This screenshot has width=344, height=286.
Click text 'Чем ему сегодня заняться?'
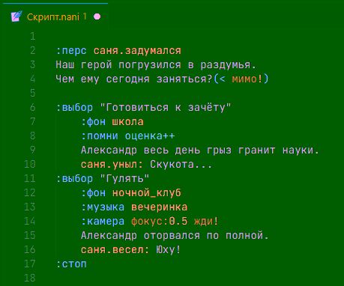134,79
